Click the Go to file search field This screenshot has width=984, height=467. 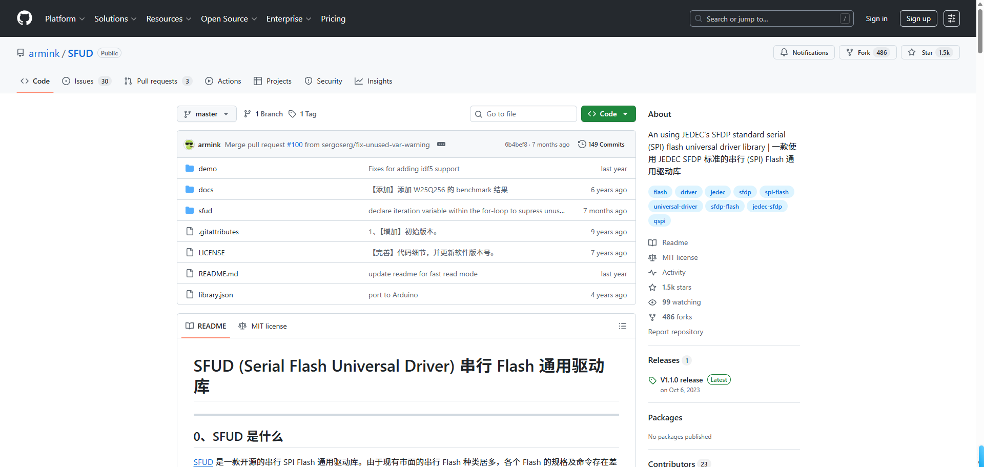pos(523,114)
